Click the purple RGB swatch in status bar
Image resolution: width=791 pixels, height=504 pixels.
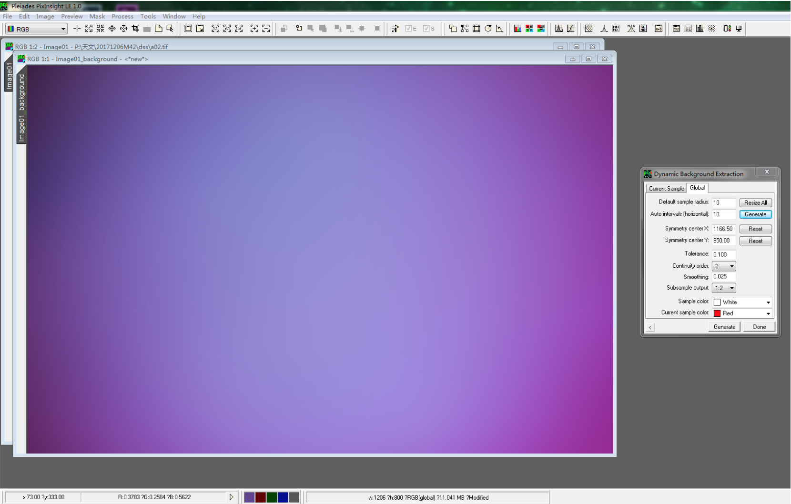pos(249,497)
